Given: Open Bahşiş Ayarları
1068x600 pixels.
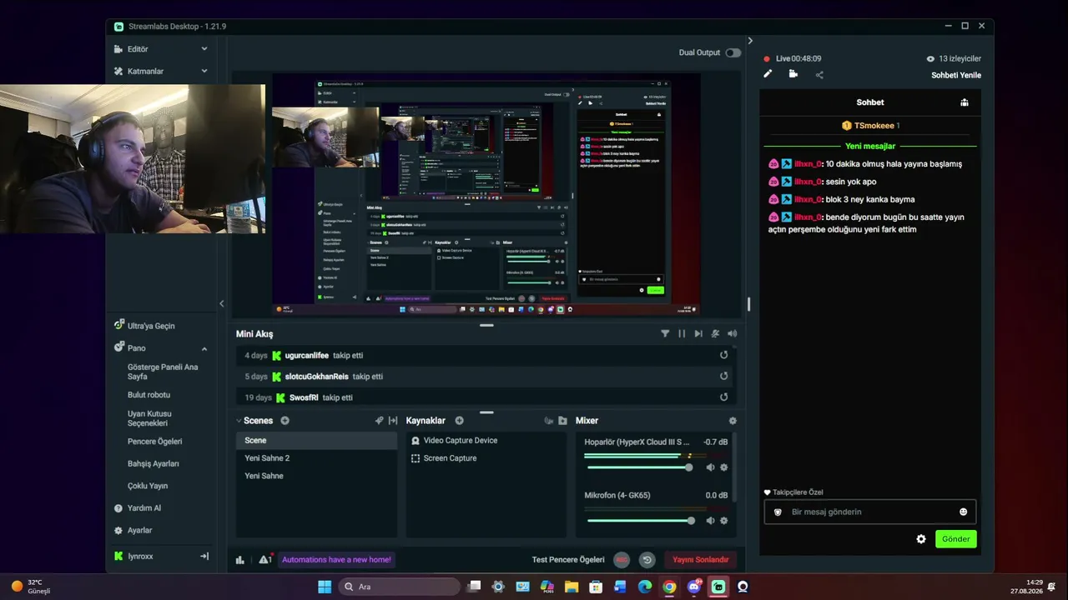Looking at the screenshot, I should [154, 463].
